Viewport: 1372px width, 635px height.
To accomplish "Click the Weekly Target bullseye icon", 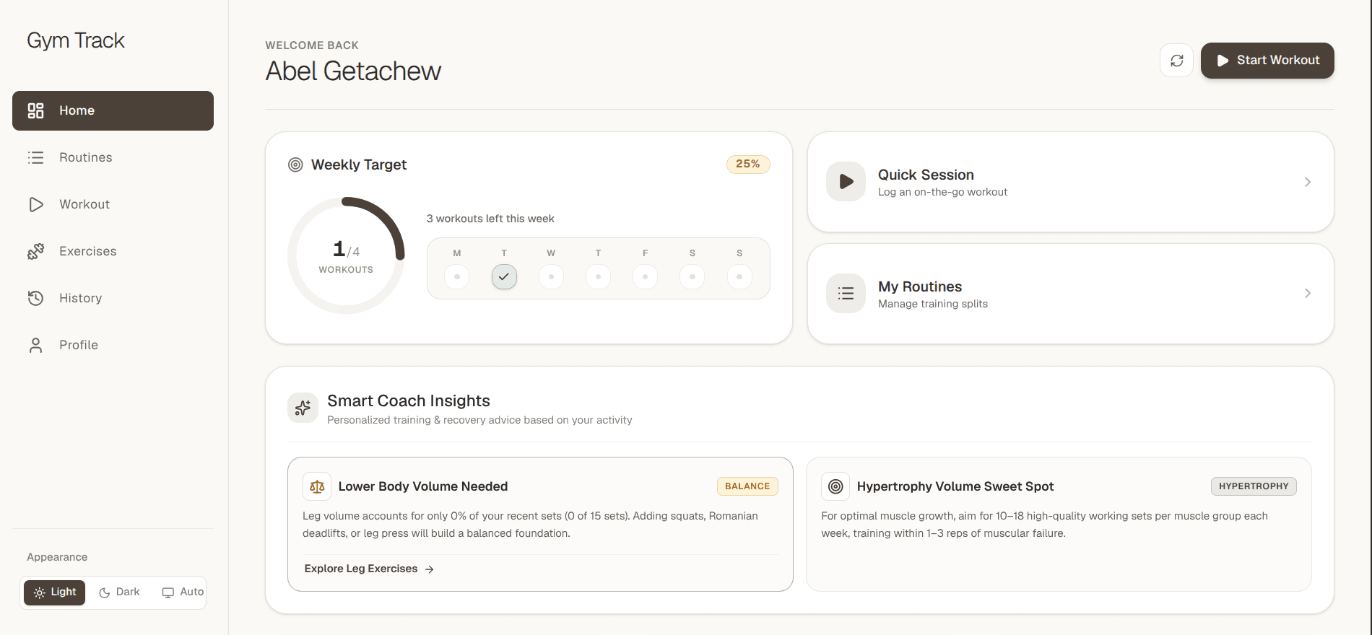I will click(x=295, y=165).
